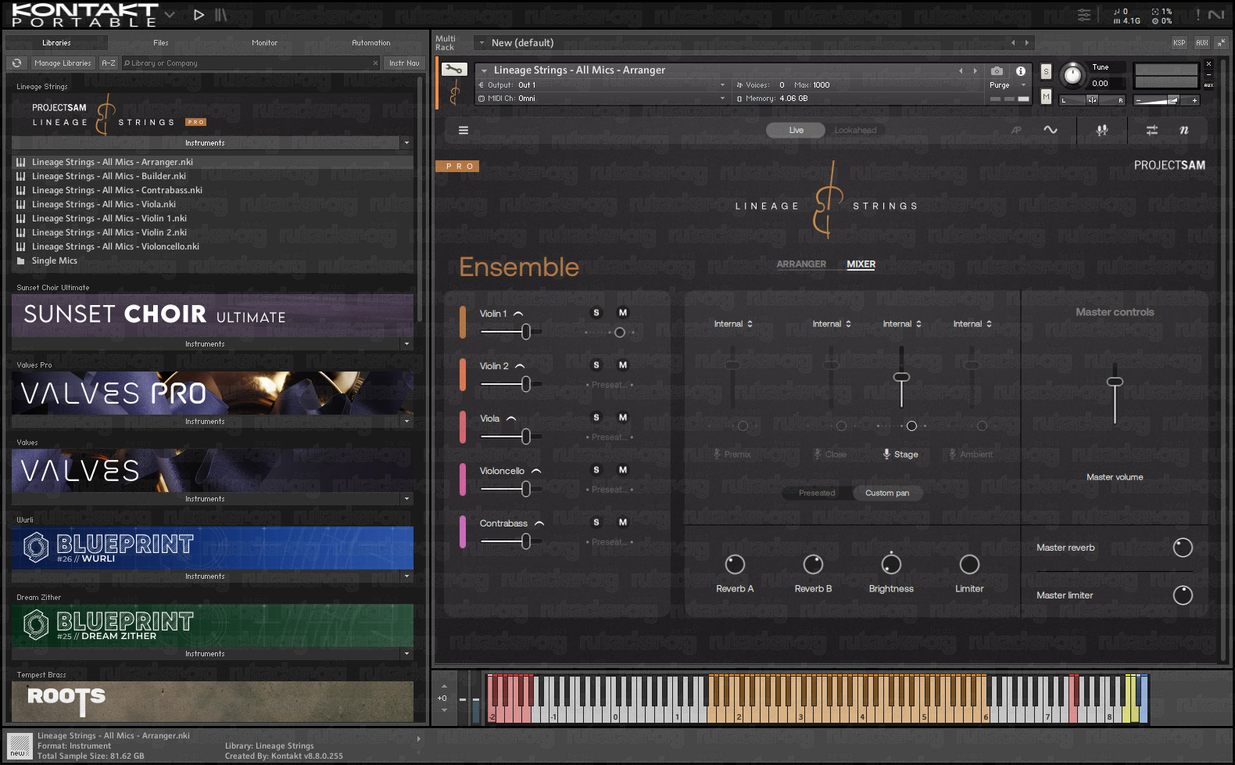Select previous multi with left arrow
This screenshot has height=765, width=1235.
coord(1013,43)
